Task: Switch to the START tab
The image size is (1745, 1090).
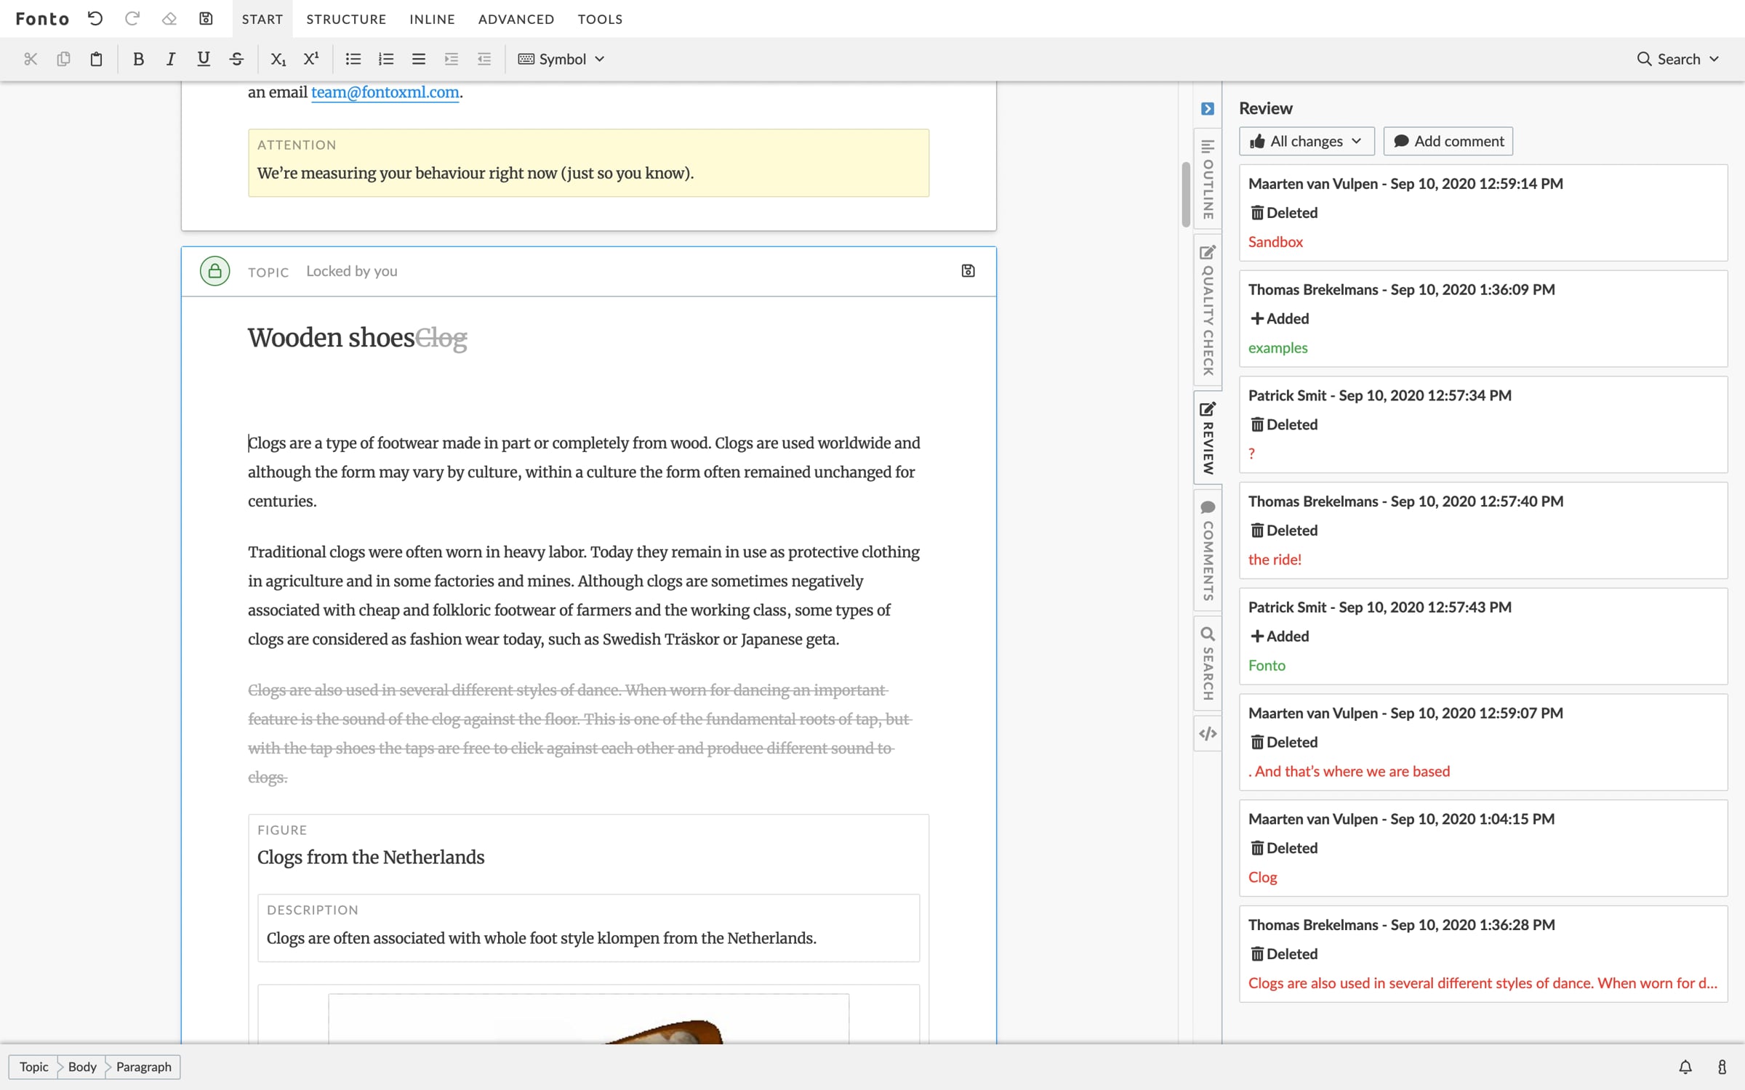Action: 262,19
